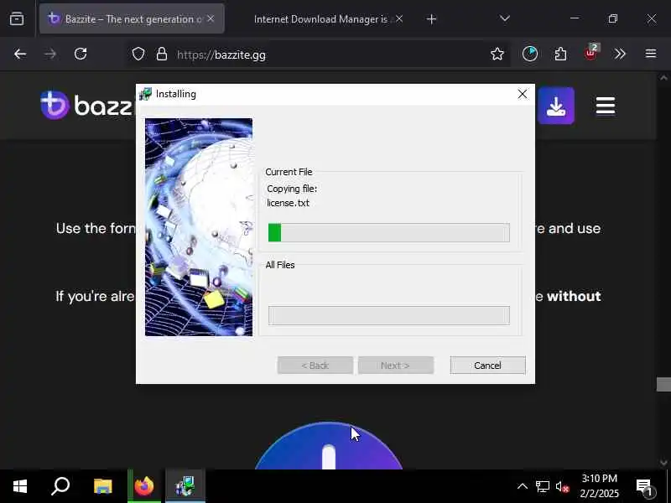The image size is (671, 503).
Task: Restore down the Firefox window
Action: (x=613, y=18)
